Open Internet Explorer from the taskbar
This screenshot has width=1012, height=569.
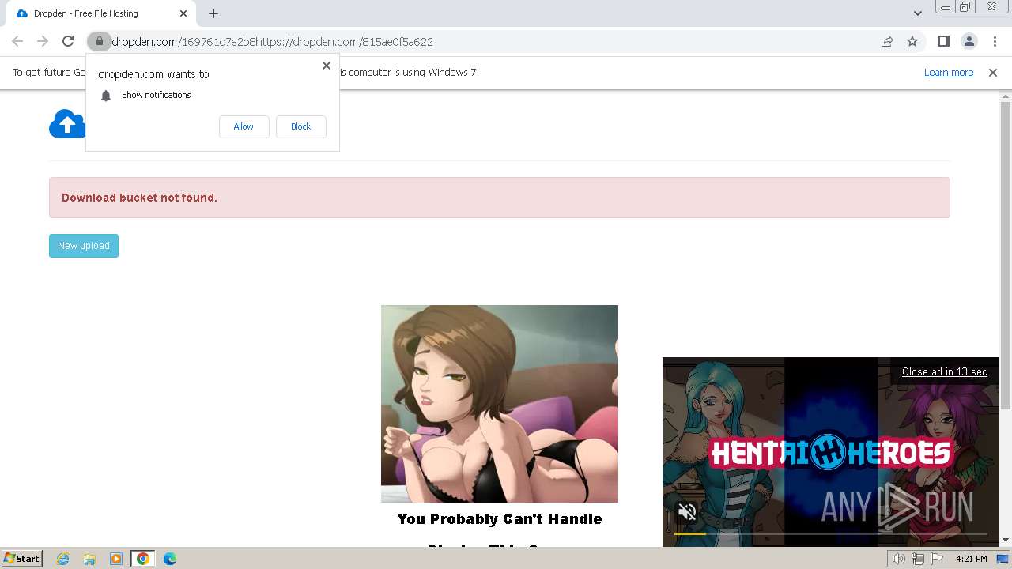63,559
